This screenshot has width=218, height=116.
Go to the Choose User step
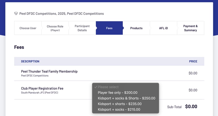28,28
